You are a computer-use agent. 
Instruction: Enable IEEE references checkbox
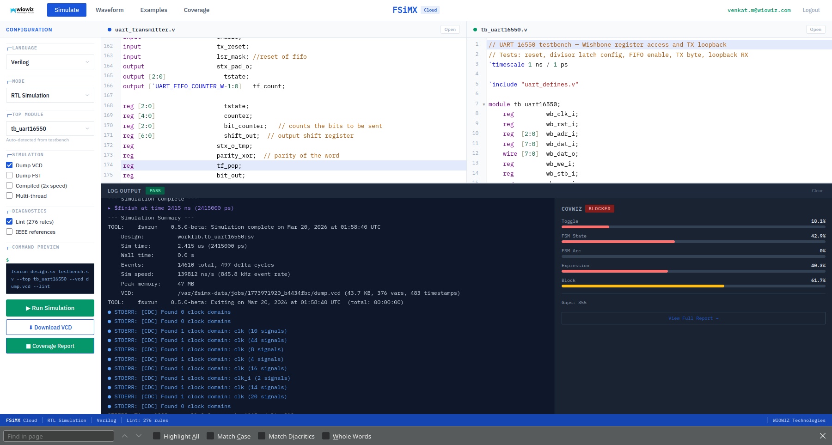9,232
